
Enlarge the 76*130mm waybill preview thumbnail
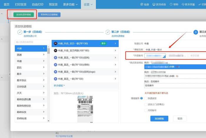[x=85, y=109]
